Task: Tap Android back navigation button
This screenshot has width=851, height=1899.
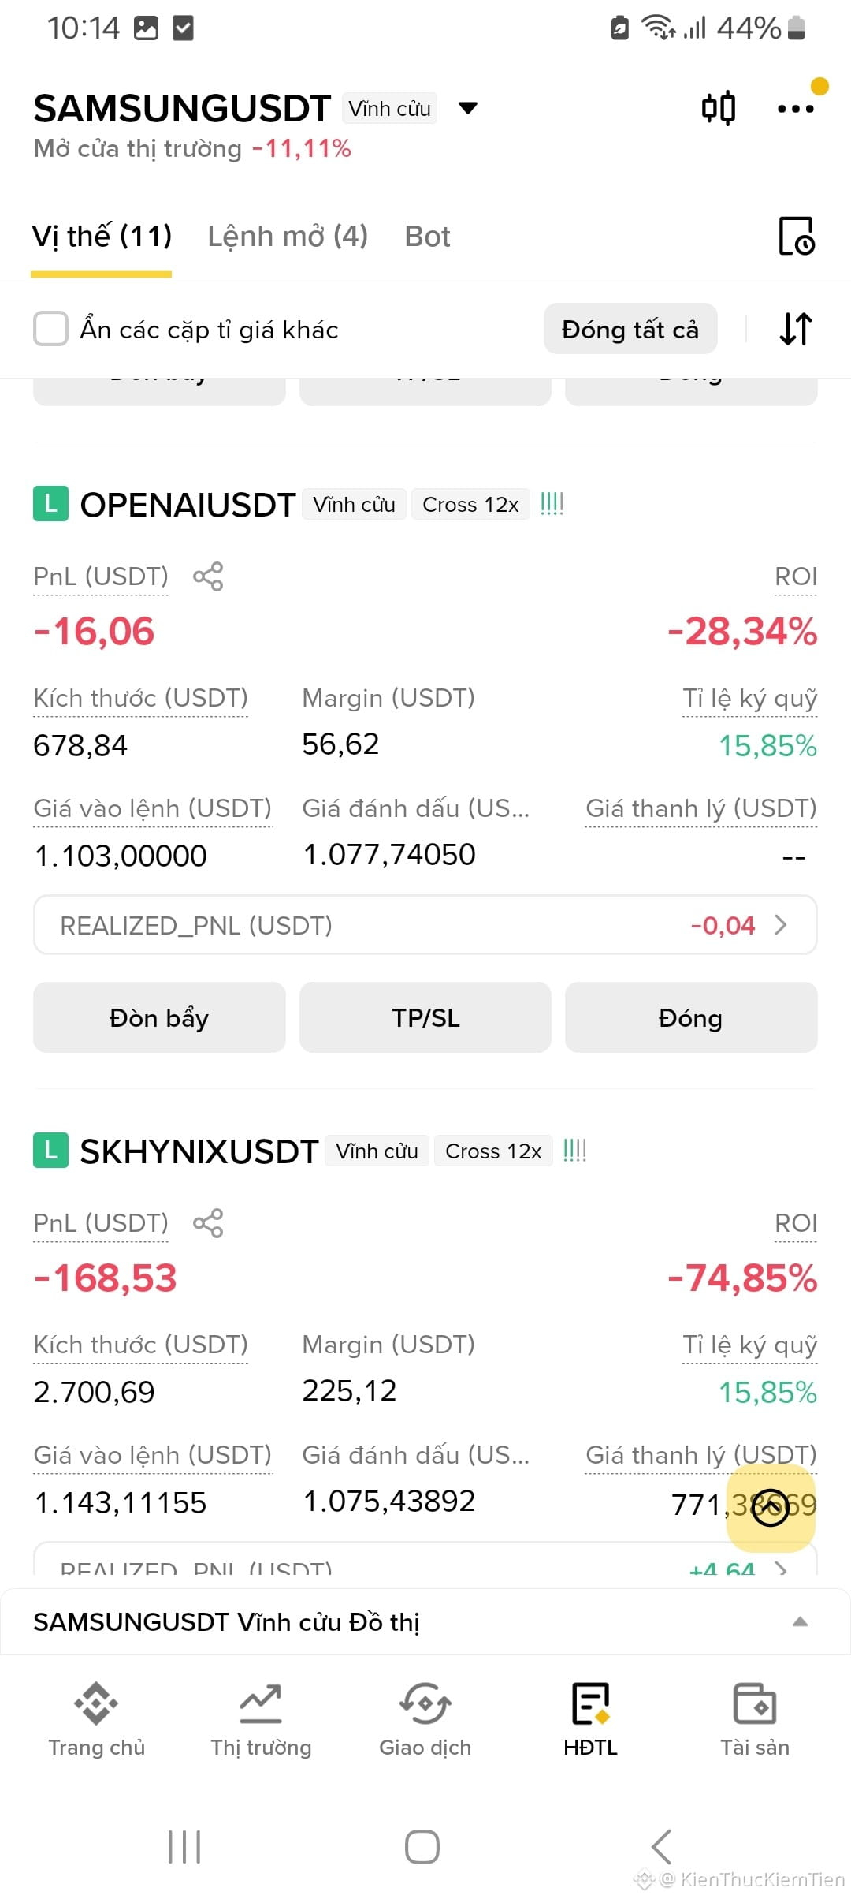Action: (662, 1846)
